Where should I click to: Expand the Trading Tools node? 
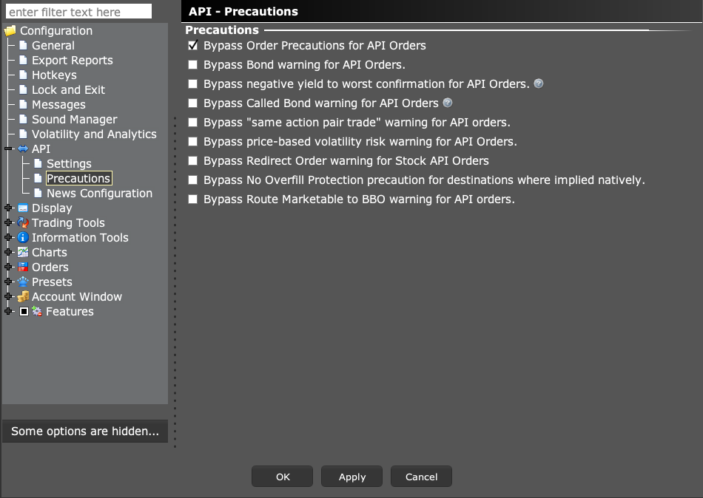coord(9,222)
